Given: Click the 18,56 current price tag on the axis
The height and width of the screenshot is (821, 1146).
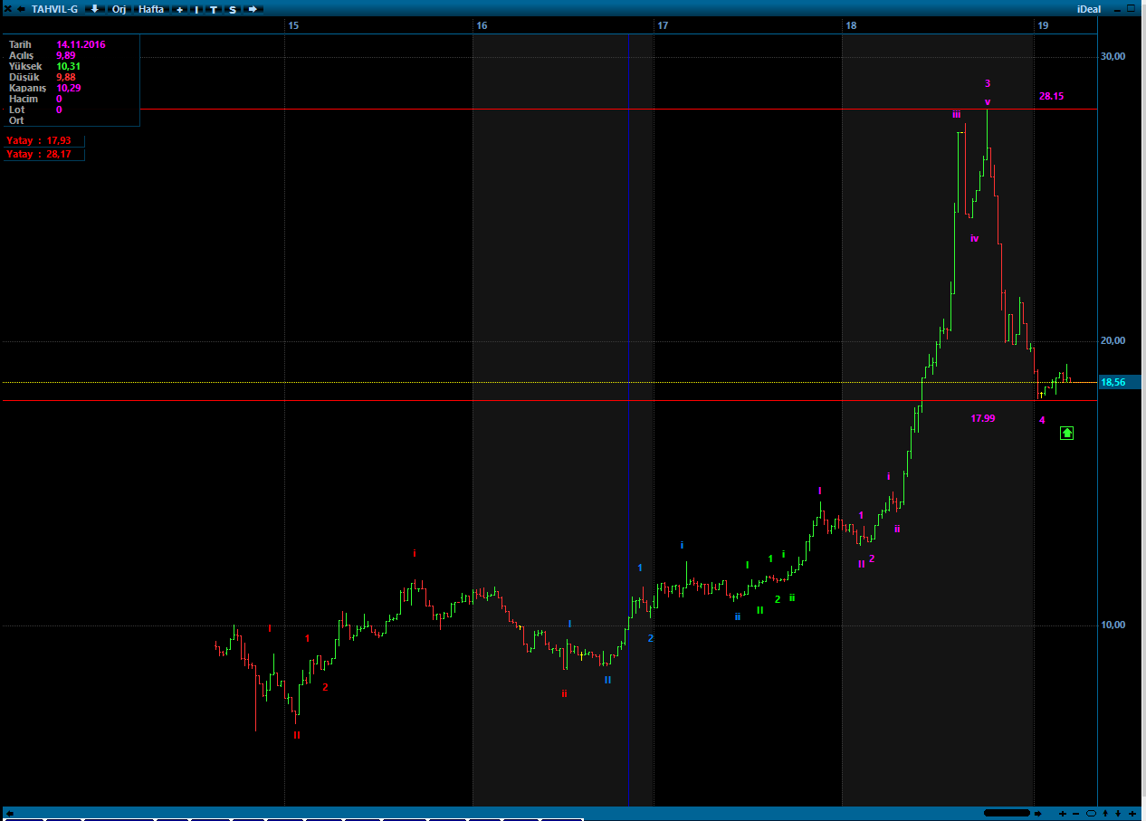Looking at the screenshot, I should tap(1120, 383).
